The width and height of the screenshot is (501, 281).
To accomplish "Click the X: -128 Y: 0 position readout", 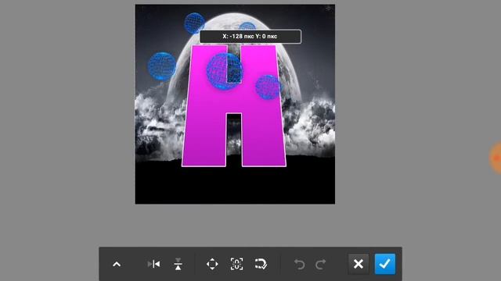I will (250, 37).
